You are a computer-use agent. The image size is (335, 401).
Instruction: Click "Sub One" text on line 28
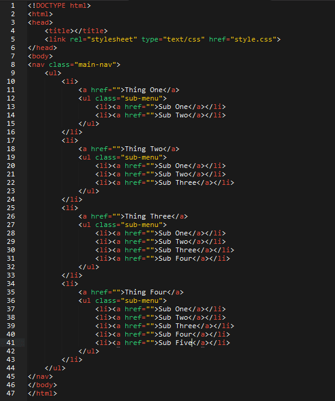click(x=174, y=233)
